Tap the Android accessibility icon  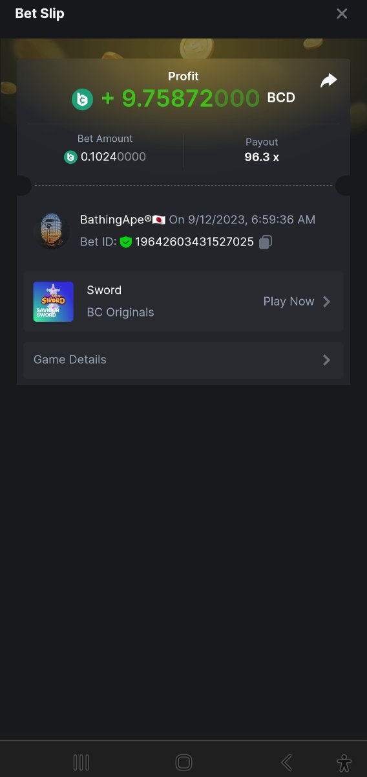coord(344,762)
